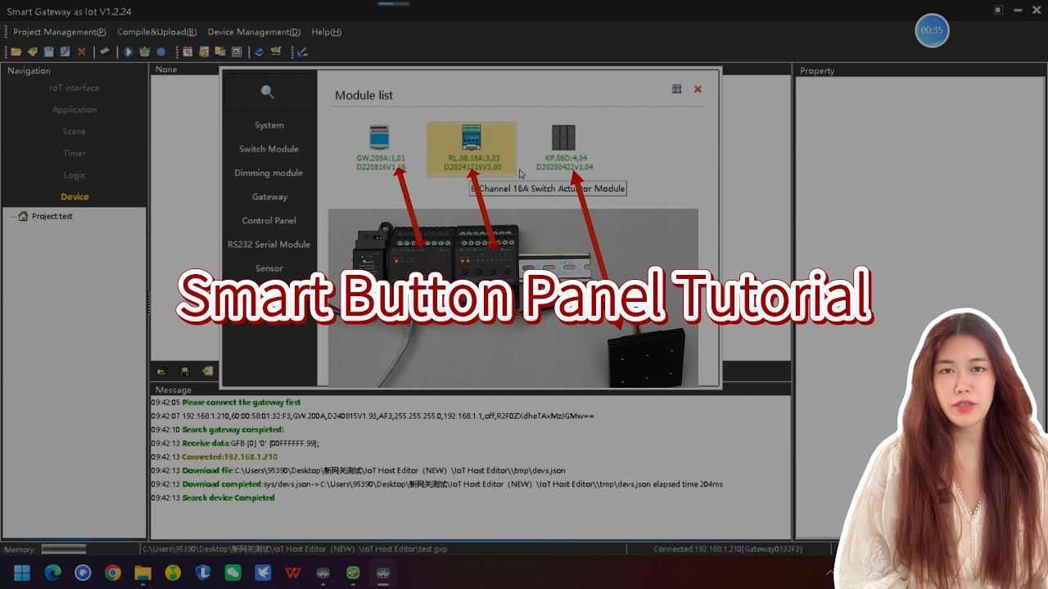Open the Help menu

tap(326, 32)
